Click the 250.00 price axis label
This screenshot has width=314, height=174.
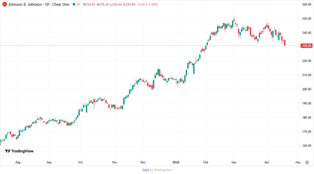point(307,19)
